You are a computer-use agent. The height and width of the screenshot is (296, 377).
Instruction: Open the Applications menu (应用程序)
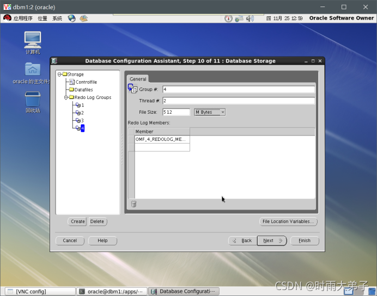(x=23, y=18)
